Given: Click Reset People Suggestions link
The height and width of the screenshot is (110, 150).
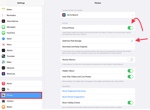Looking at the screenshot, I should tap(73, 97).
